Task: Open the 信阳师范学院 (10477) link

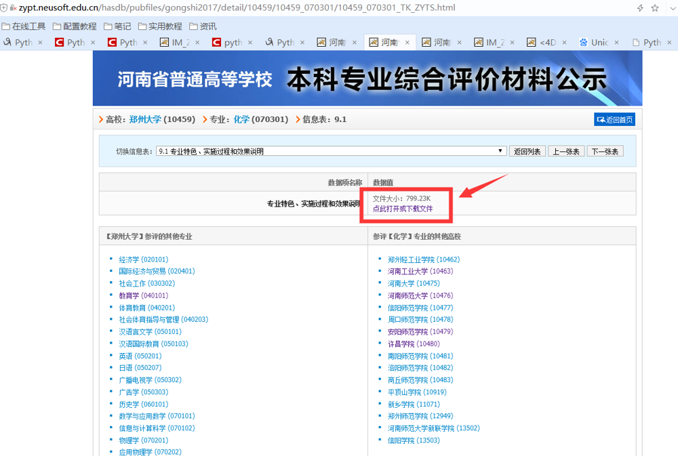Action: (x=420, y=308)
